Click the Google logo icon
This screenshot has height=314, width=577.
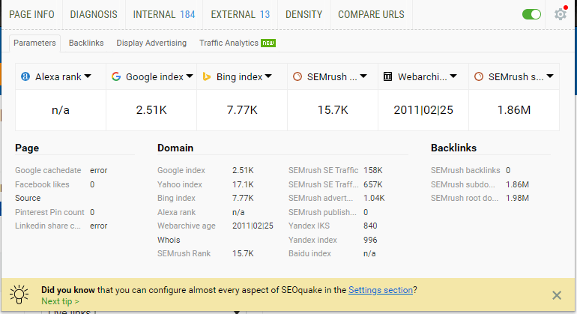tap(116, 76)
